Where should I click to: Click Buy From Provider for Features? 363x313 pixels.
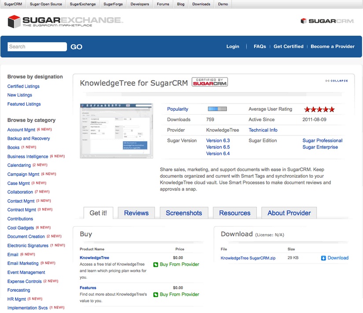(179, 294)
